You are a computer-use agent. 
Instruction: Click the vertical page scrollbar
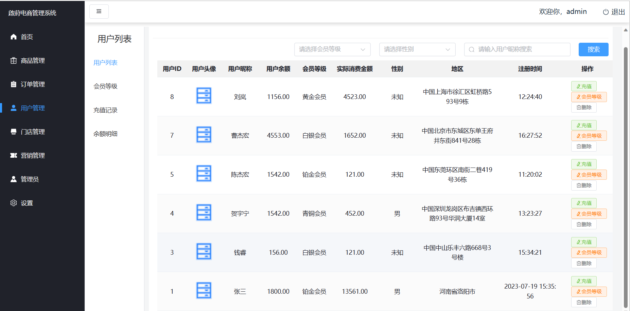click(626, 177)
